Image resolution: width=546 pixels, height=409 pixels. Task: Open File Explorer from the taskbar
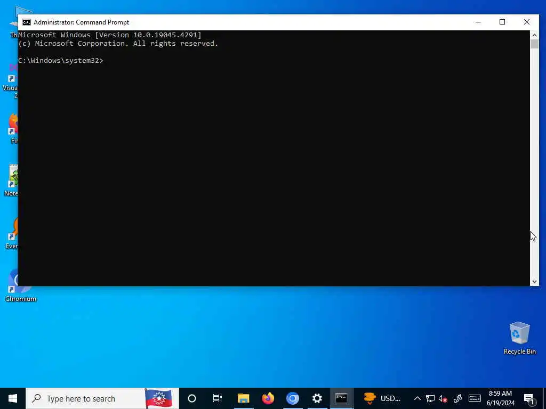pyautogui.click(x=243, y=398)
